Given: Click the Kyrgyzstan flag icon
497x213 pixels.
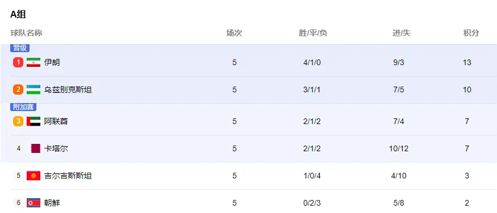Looking at the screenshot, I should (34, 176).
